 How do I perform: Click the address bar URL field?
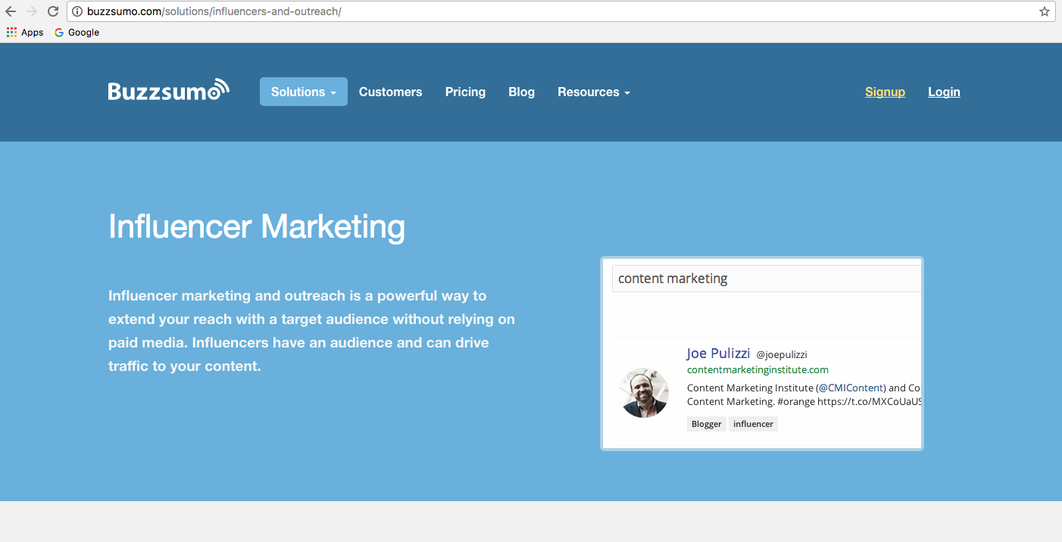pyautogui.click(x=561, y=11)
